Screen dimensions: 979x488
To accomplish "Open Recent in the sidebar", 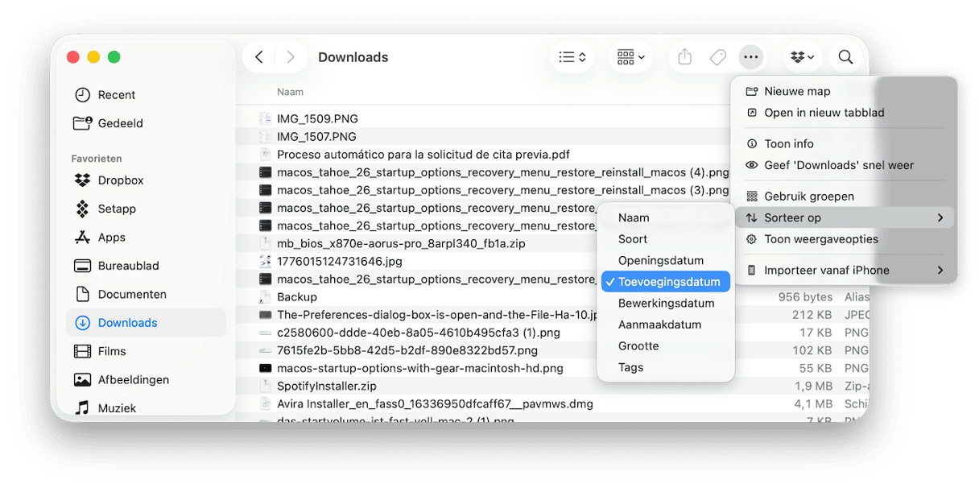I will pyautogui.click(x=146, y=95).
